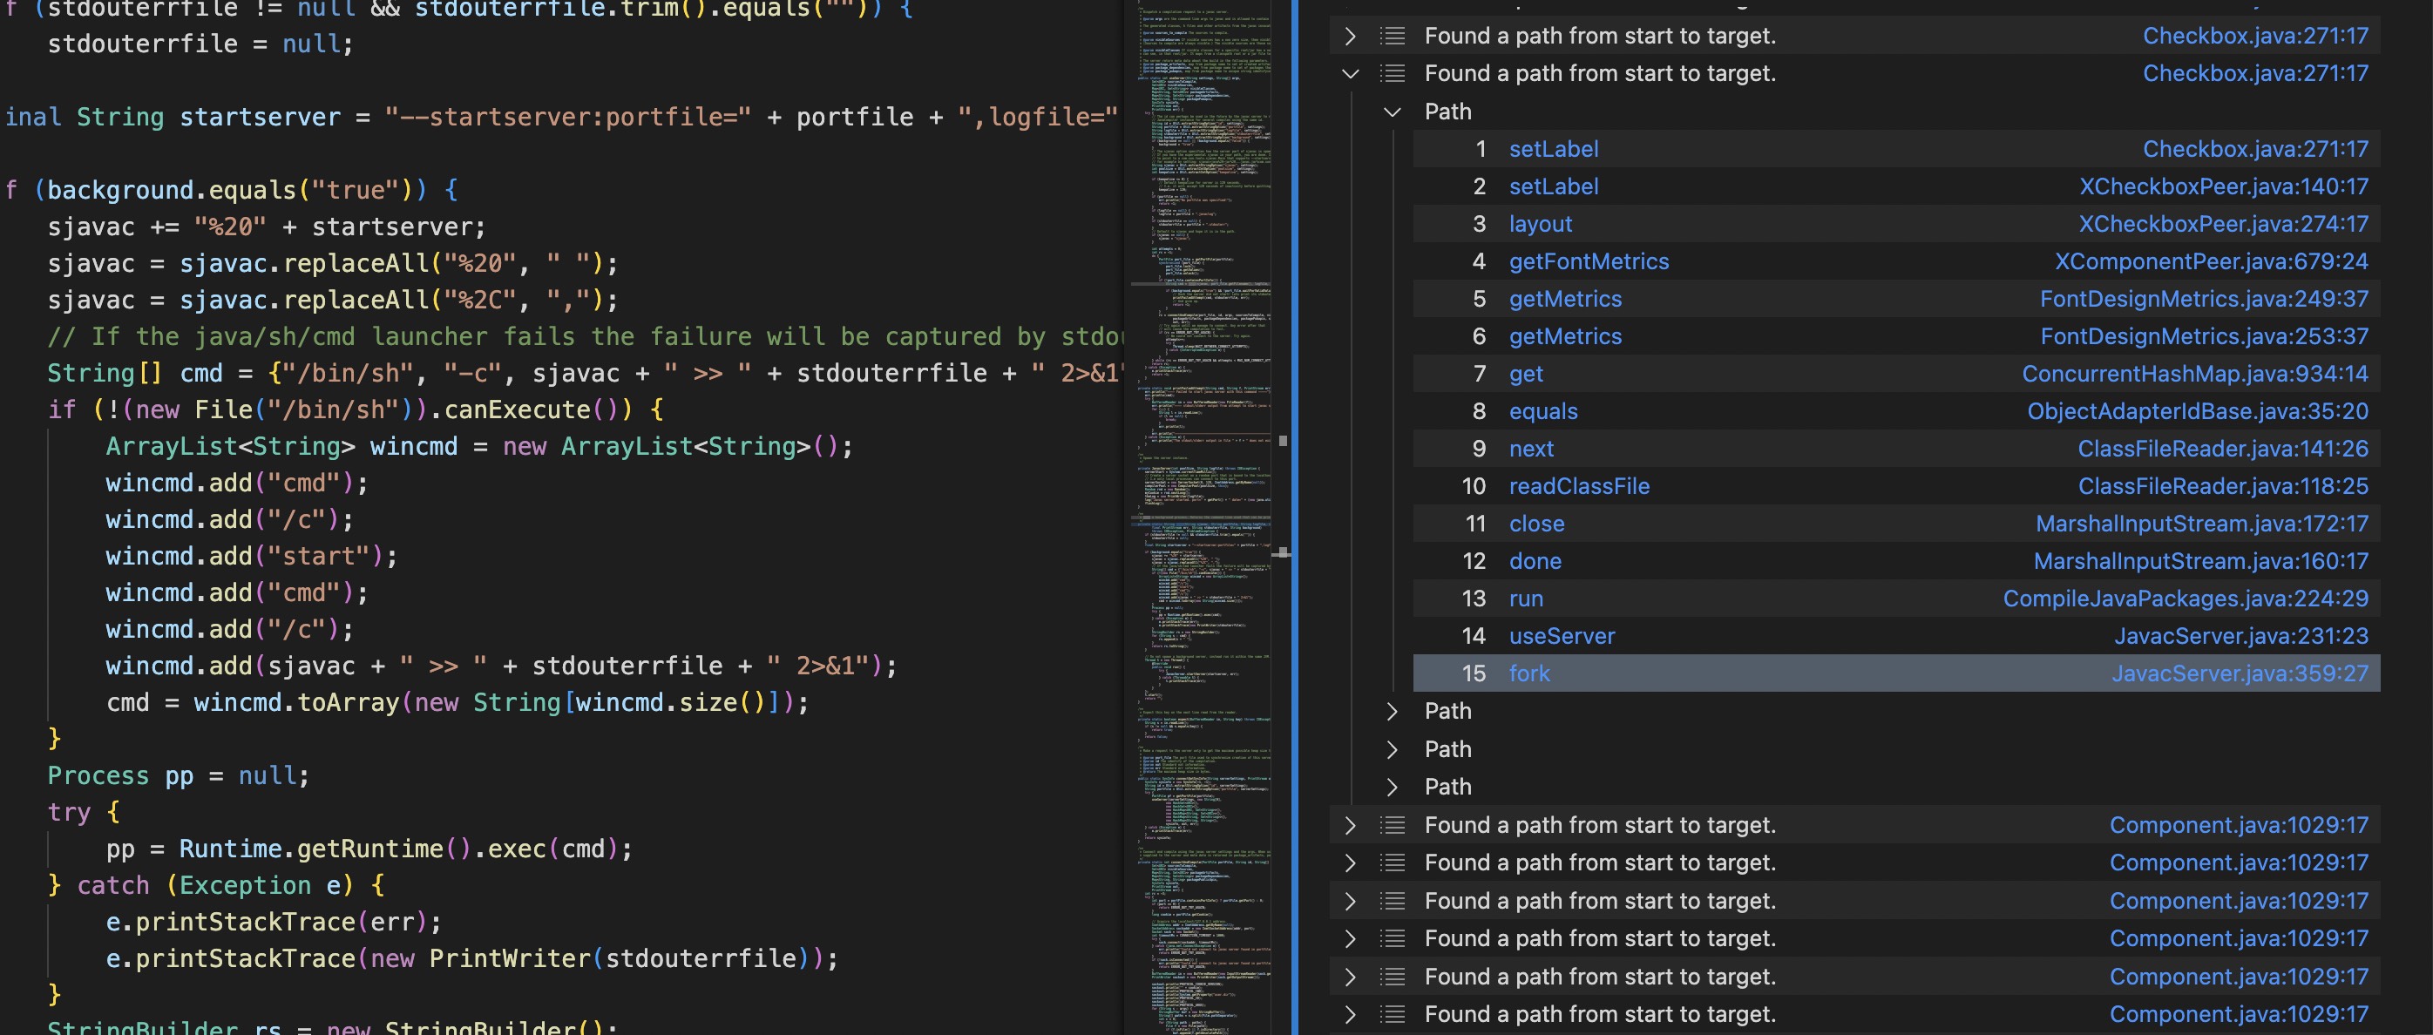Expand the bottommost Component.java:1029:17 result
The height and width of the screenshot is (1035, 2433).
[x=1350, y=1014]
